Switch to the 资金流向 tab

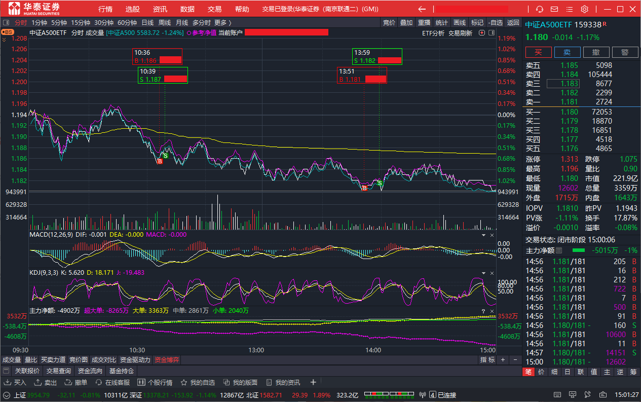tap(90, 371)
